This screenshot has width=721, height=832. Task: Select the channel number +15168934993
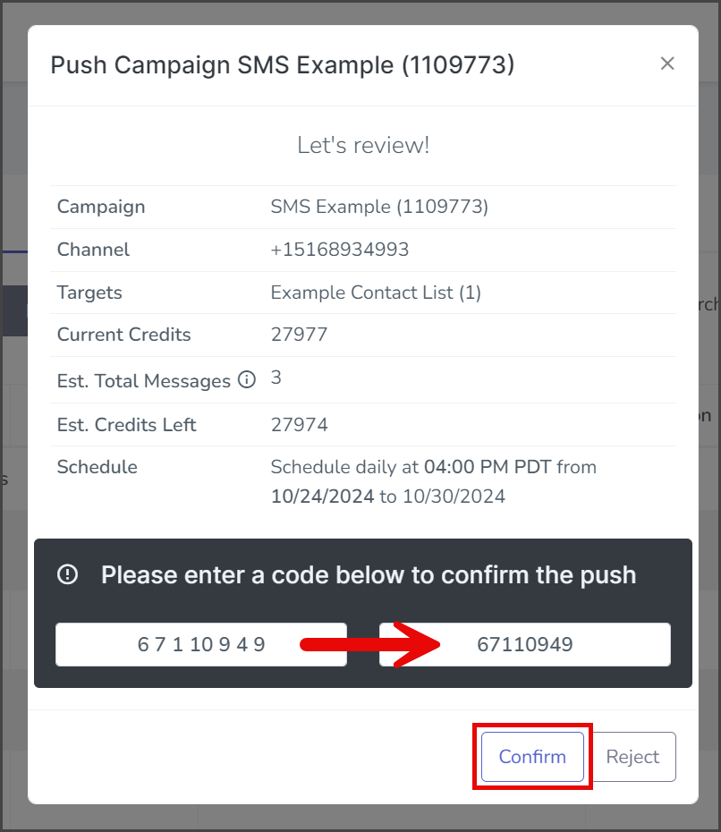(340, 250)
